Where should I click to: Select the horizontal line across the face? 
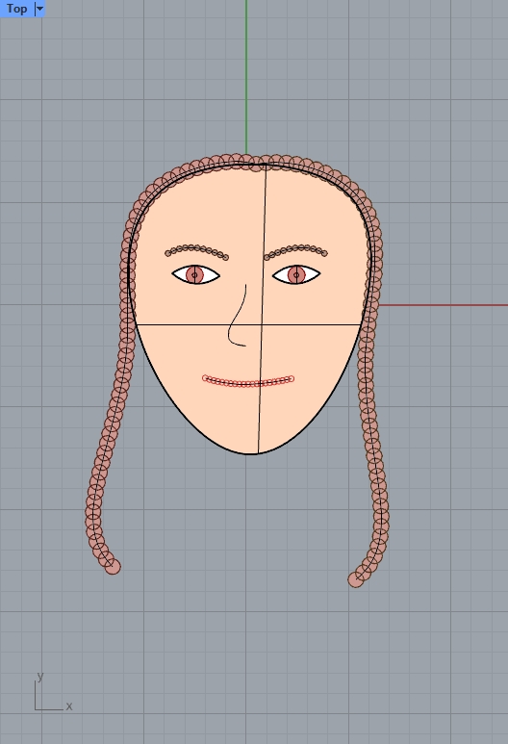coord(248,325)
